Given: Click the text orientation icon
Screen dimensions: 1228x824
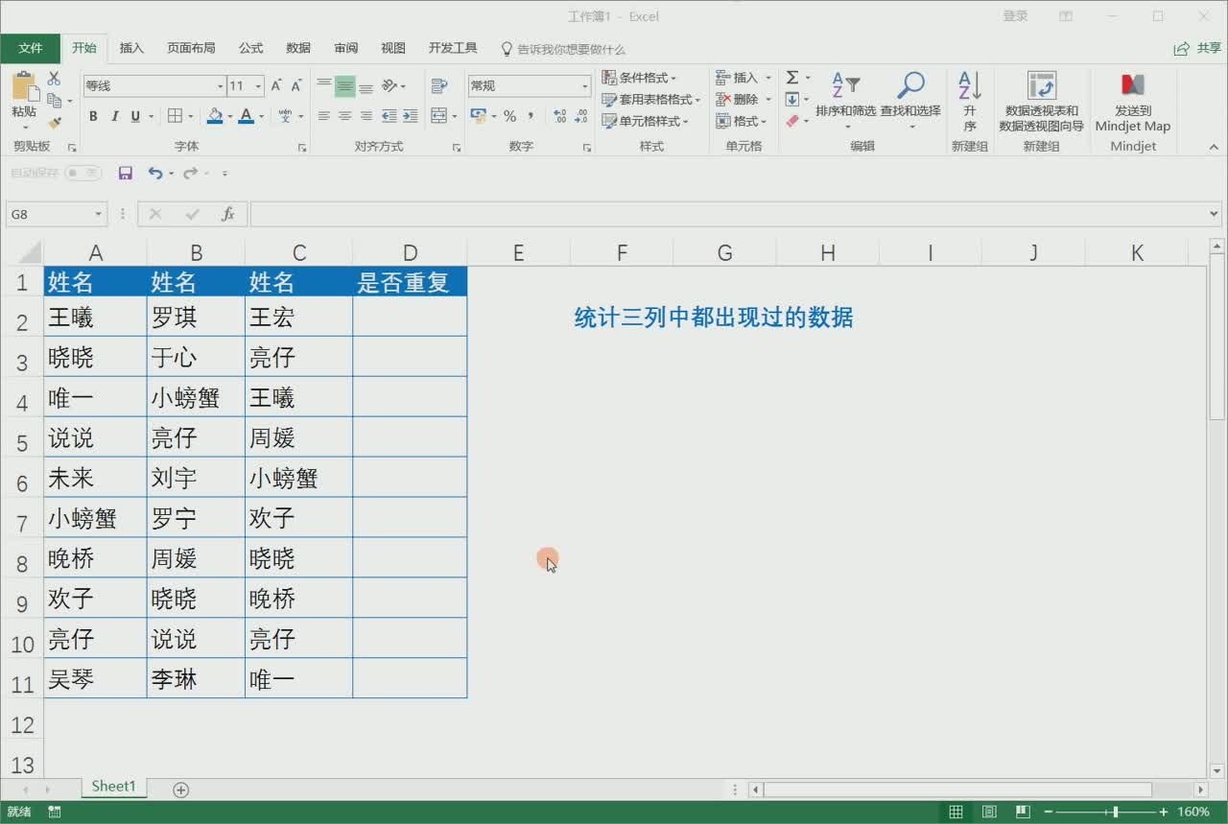Looking at the screenshot, I should click(x=390, y=85).
